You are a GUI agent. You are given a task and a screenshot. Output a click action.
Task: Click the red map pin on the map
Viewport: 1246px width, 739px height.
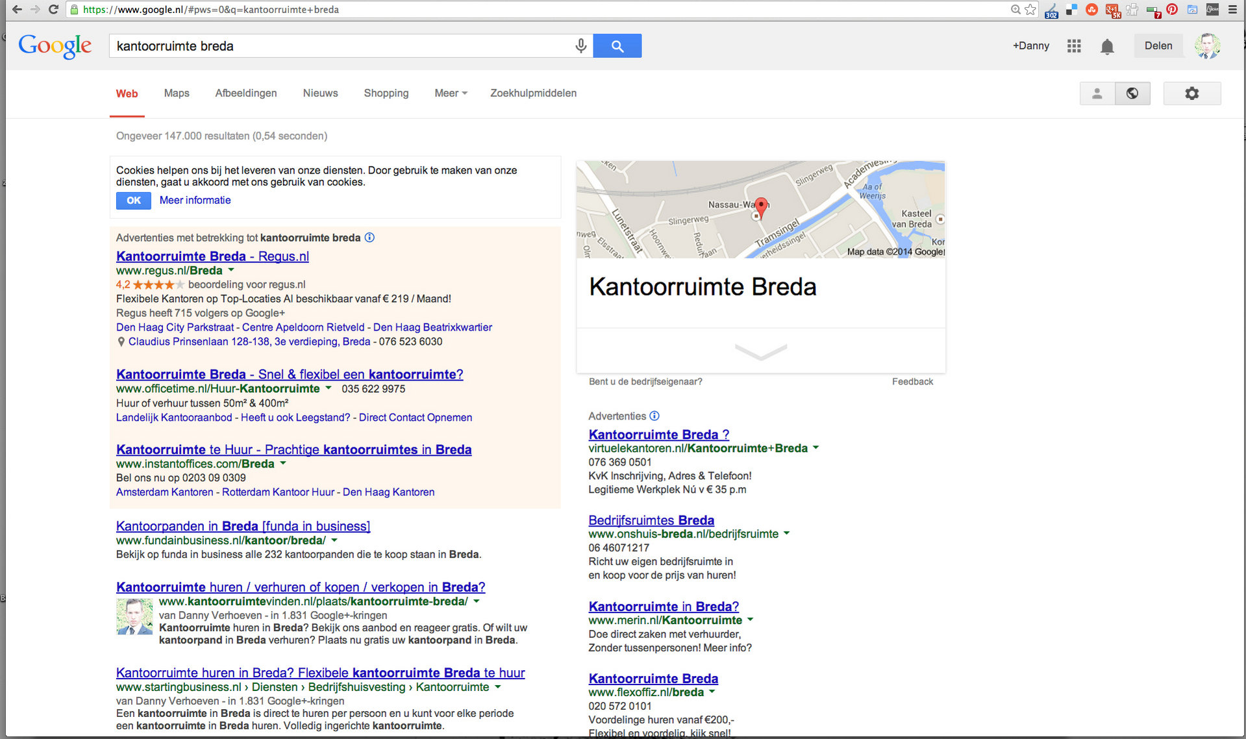pos(761,208)
